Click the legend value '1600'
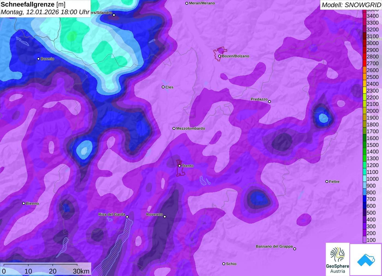Viewport: 382px width, 276px height. pyautogui.click(x=372, y=138)
